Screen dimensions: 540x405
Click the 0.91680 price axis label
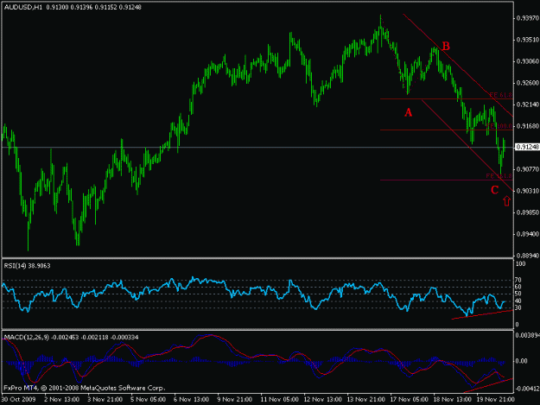[x=528, y=126]
